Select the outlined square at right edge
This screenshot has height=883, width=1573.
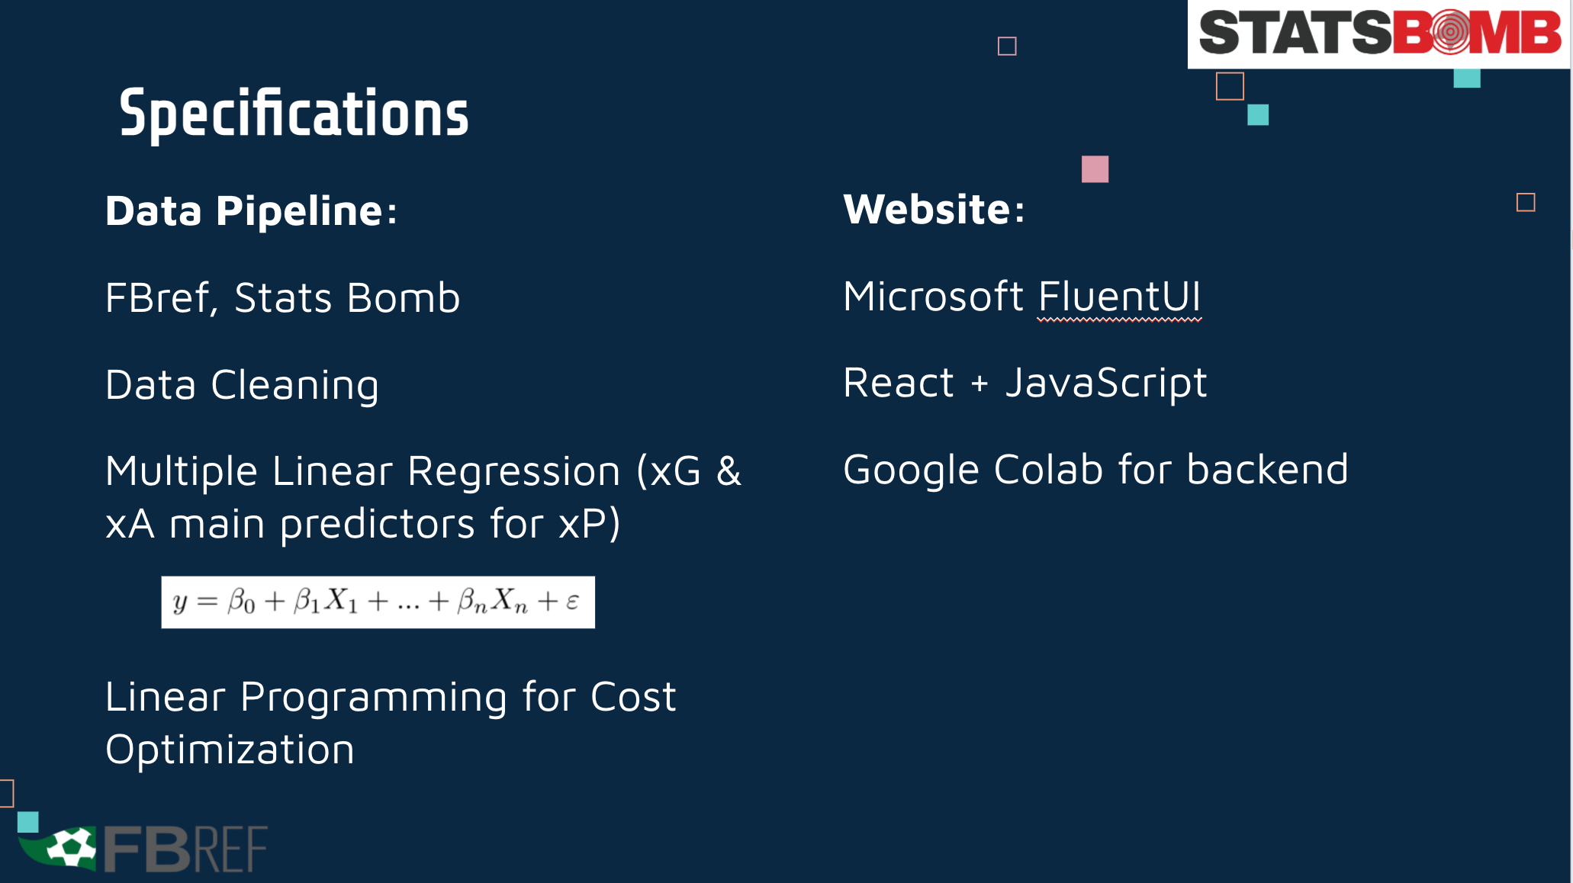point(1526,202)
